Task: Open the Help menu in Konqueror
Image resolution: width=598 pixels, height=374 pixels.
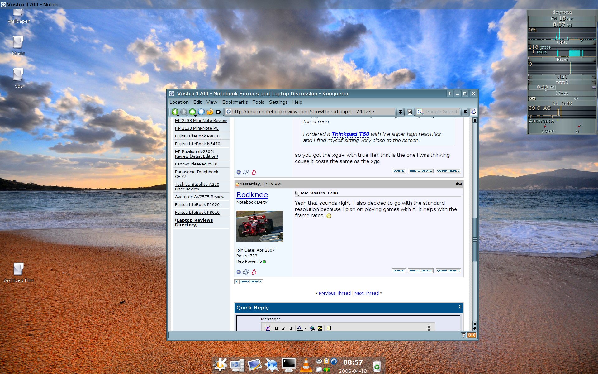Action: click(x=297, y=102)
